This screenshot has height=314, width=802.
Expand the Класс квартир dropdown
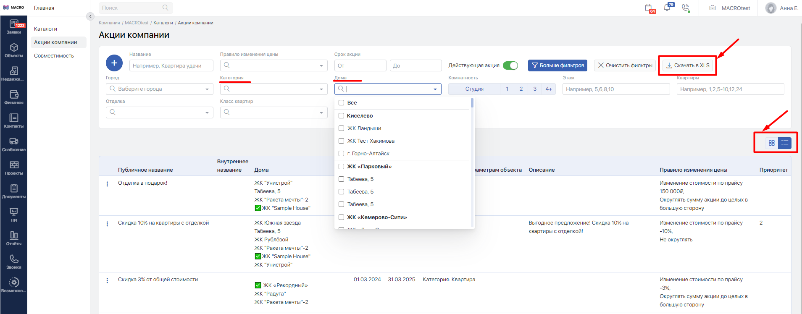click(273, 113)
